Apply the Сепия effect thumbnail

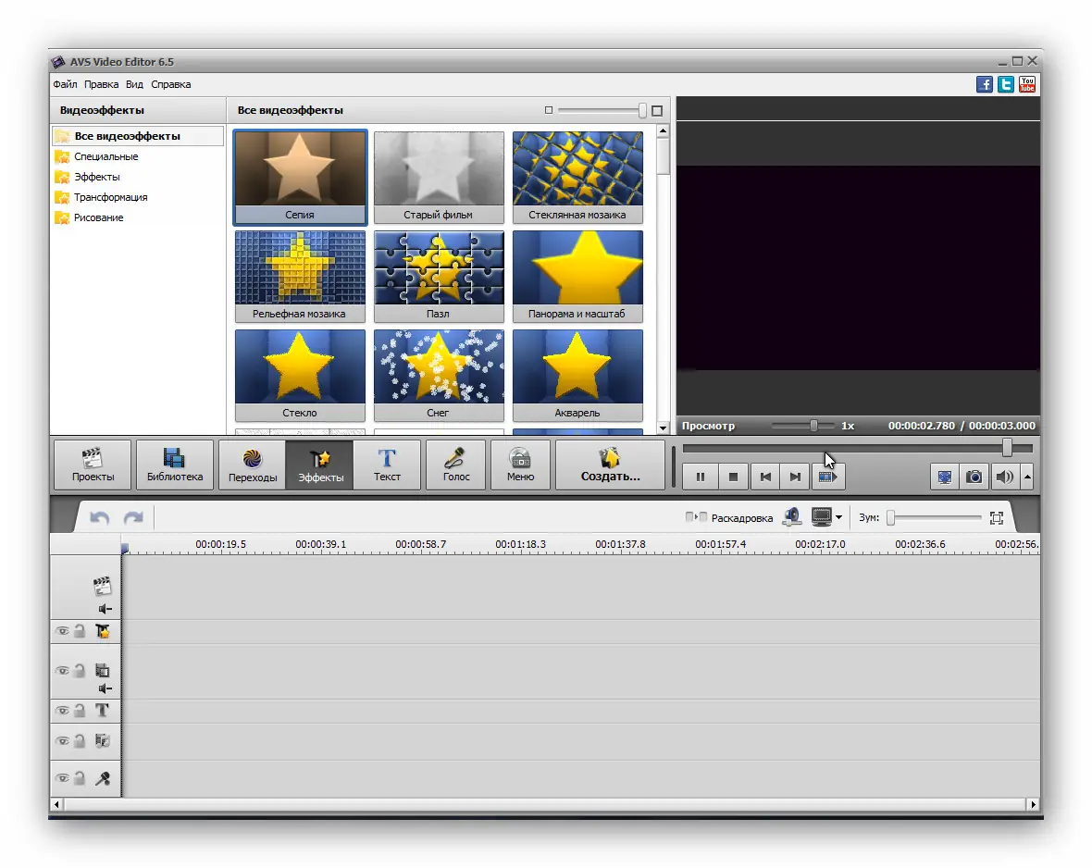[x=300, y=176]
